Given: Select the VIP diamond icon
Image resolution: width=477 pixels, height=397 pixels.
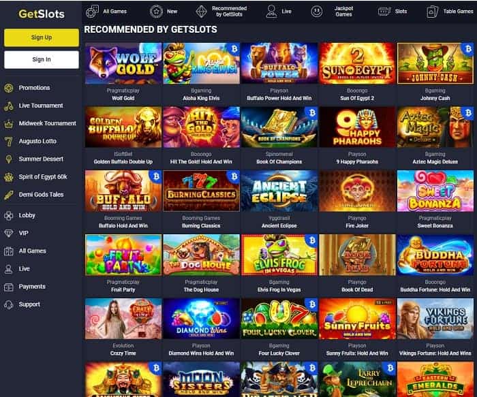Looking at the screenshot, I should (9, 233).
